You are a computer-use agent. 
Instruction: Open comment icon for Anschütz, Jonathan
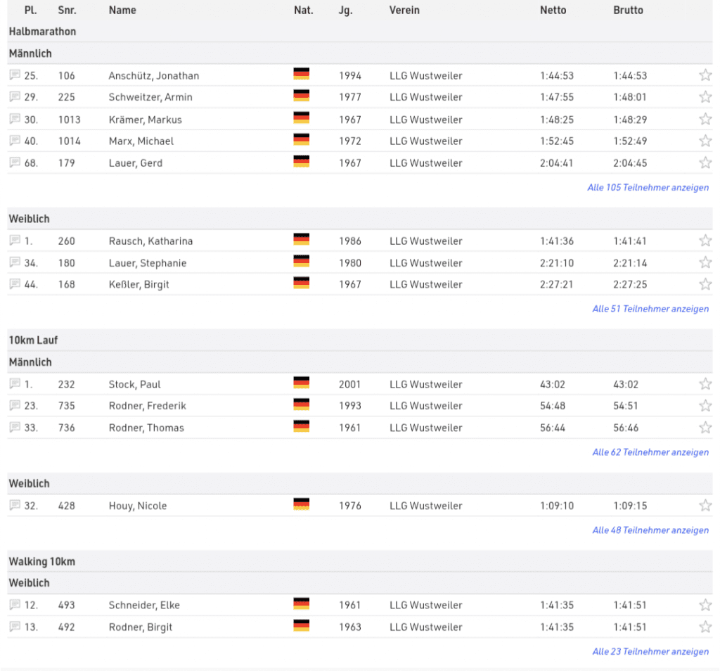(15, 75)
